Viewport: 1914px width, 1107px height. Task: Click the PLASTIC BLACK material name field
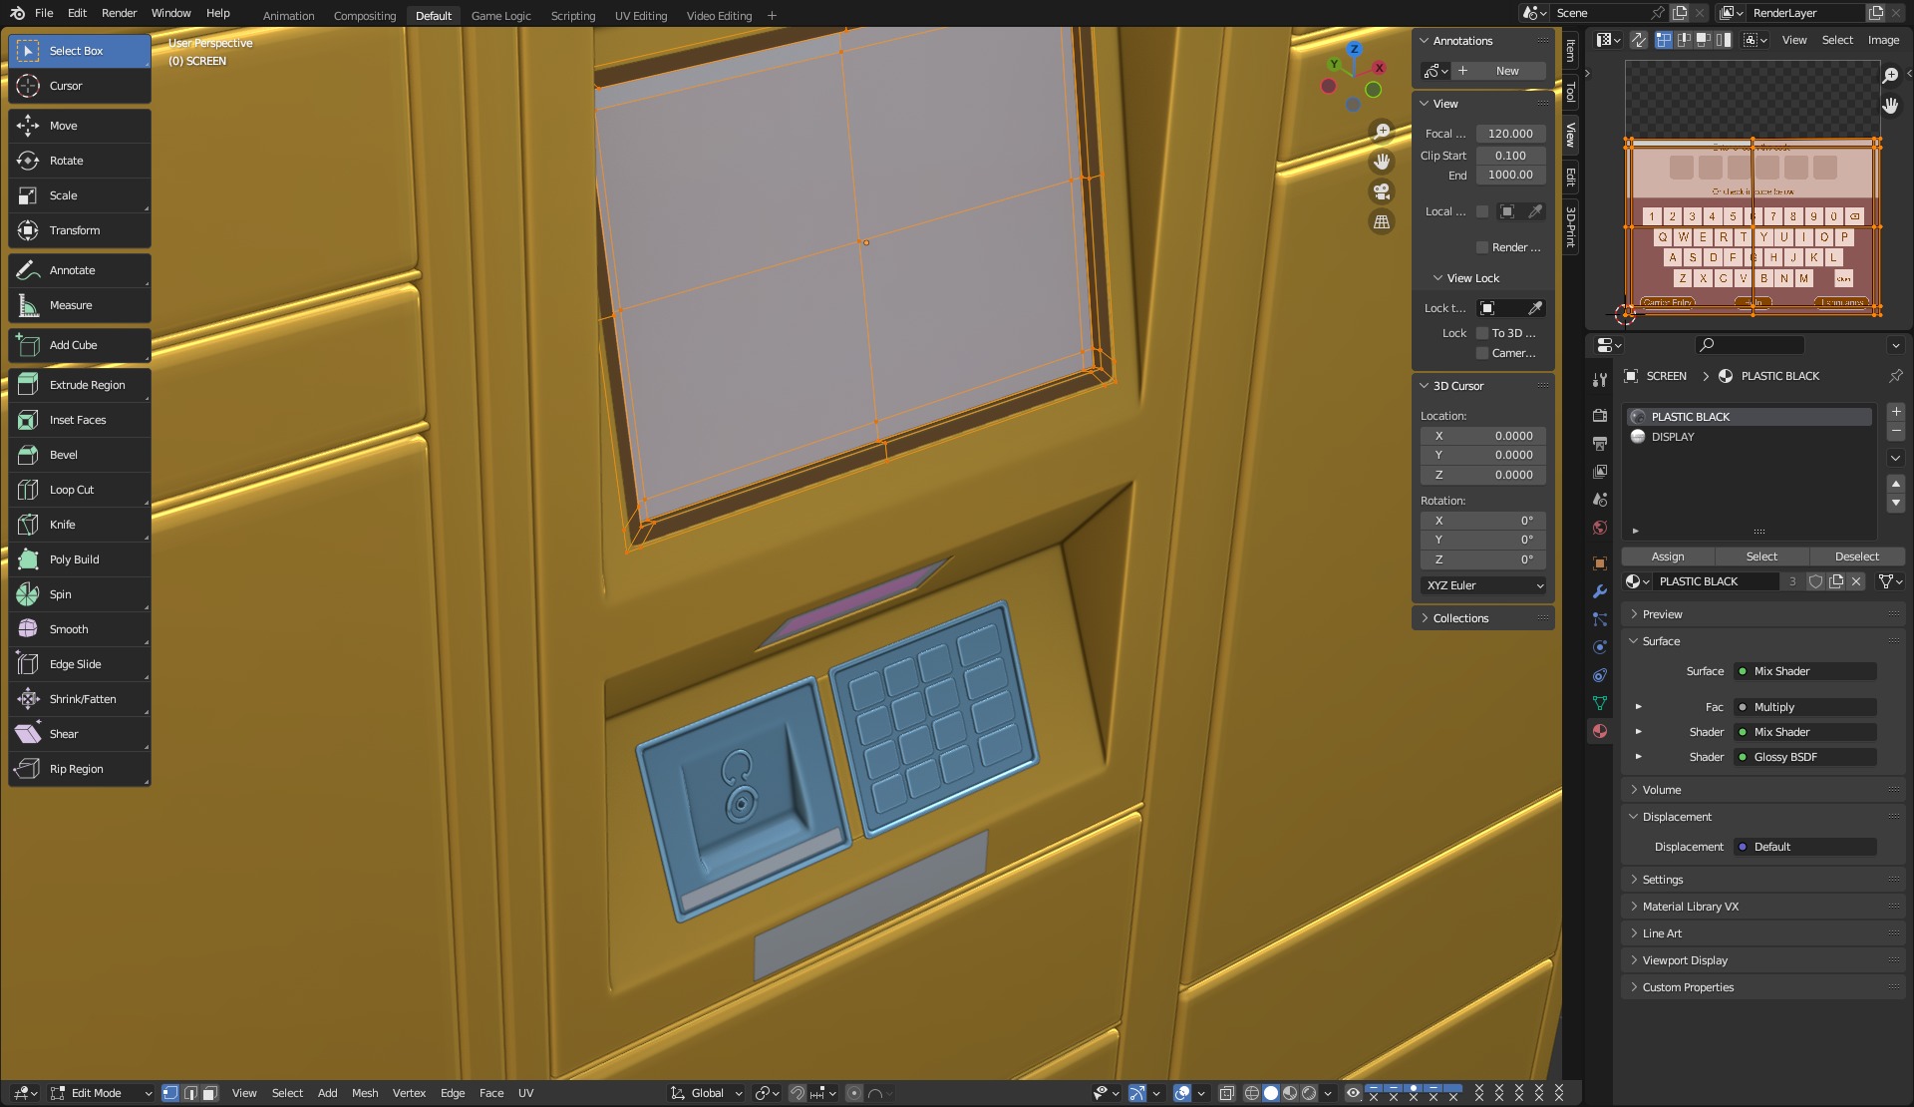pos(1715,581)
